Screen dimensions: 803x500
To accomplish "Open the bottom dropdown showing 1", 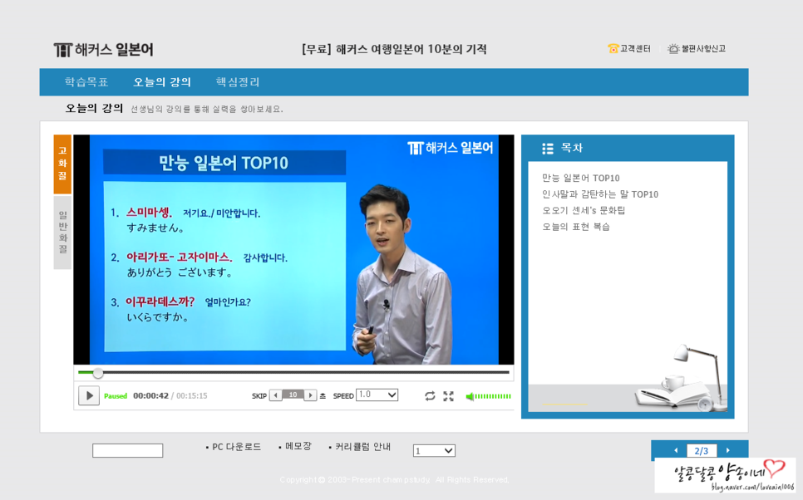I will point(434,450).
